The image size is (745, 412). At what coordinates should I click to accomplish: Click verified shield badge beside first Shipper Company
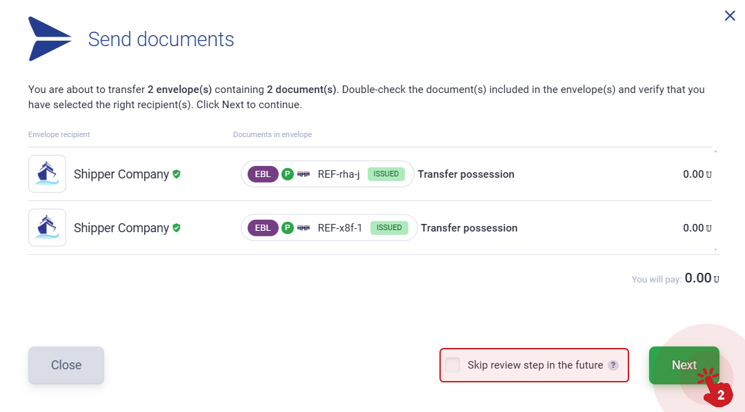177,174
